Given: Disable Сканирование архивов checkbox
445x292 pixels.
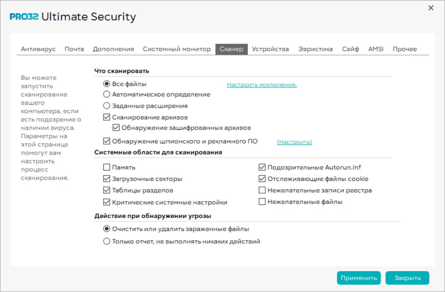Looking at the screenshot, I should (107, 117).
